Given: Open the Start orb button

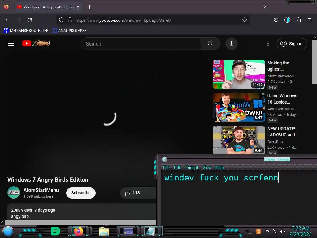Looking at the screenshot, I should click(x=8, y=232).
